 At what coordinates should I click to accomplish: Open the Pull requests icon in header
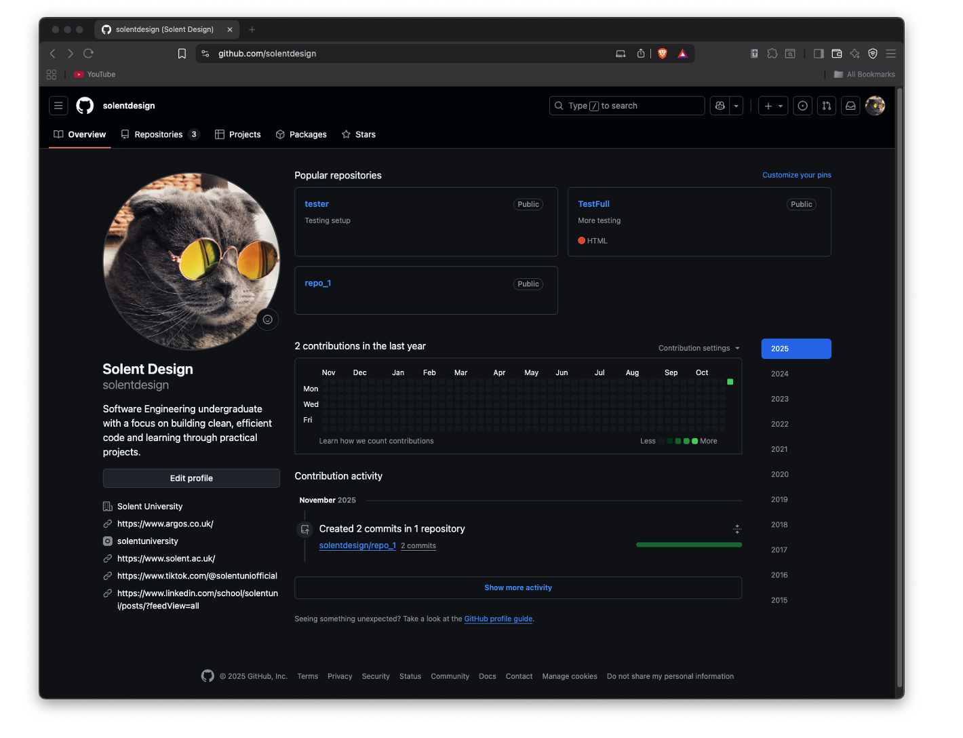(827, 106)
